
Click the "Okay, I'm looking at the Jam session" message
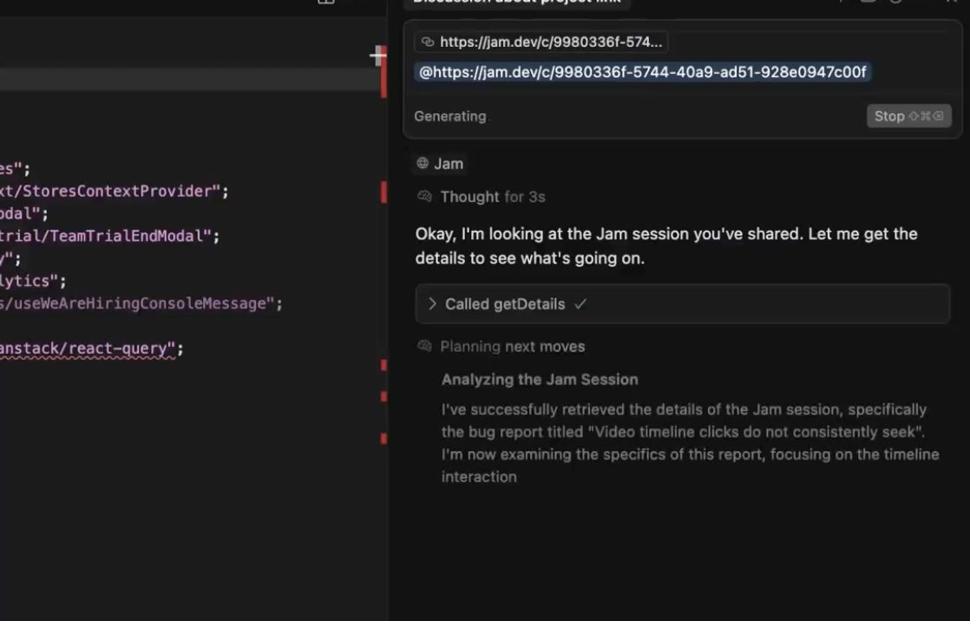pos(666,246)
